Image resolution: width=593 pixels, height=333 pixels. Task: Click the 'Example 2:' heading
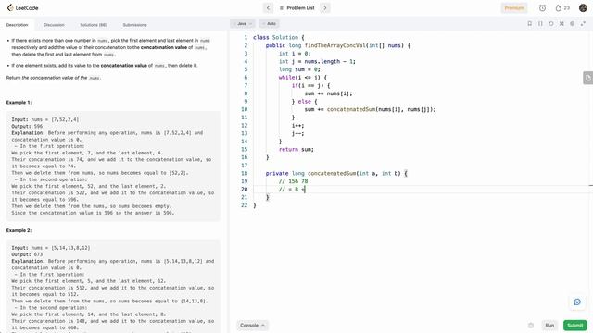pos(19,230)
